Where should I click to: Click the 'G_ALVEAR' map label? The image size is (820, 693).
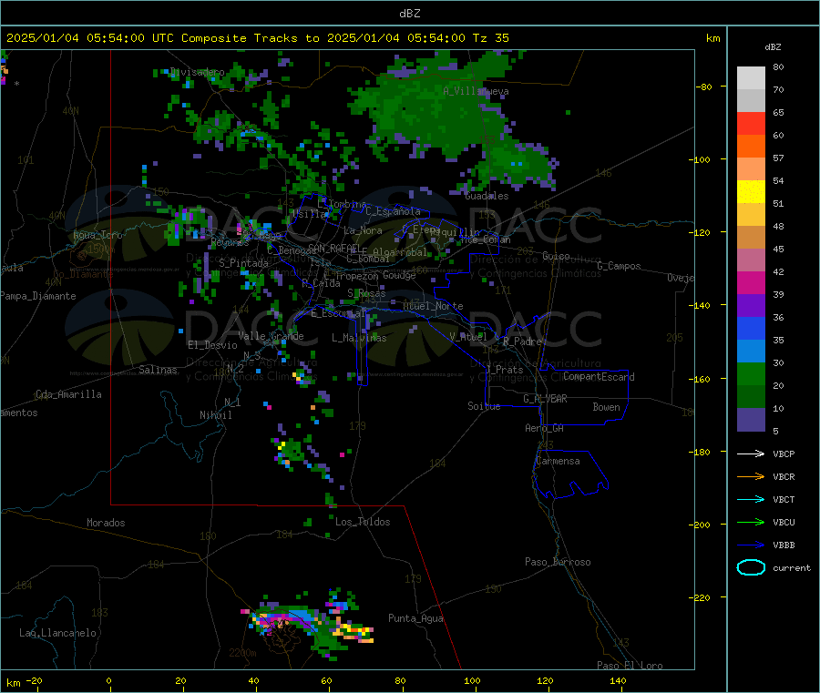coord(545,399)
